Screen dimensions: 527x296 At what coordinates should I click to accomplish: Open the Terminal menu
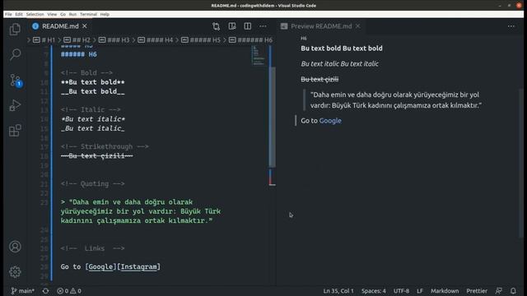[x=88, y=14]
